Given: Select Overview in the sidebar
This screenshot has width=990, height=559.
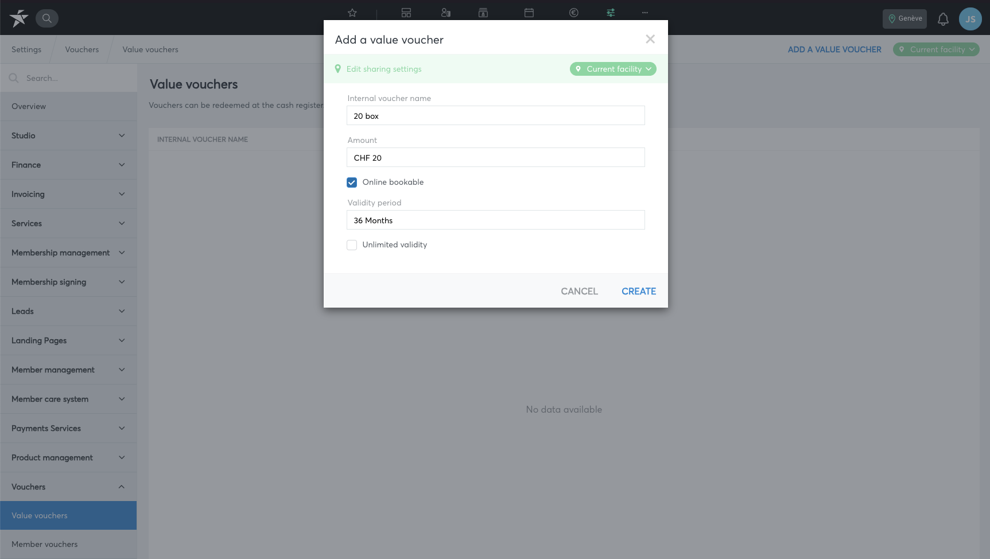Looking at the screenshot, I should pyautogui.click(x=68, y=106).
